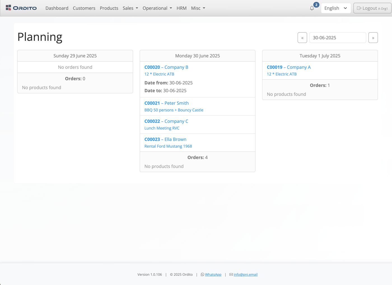This screenshot has height=285, width=392.
Task: Click the planning date input field
Action: 337,38
